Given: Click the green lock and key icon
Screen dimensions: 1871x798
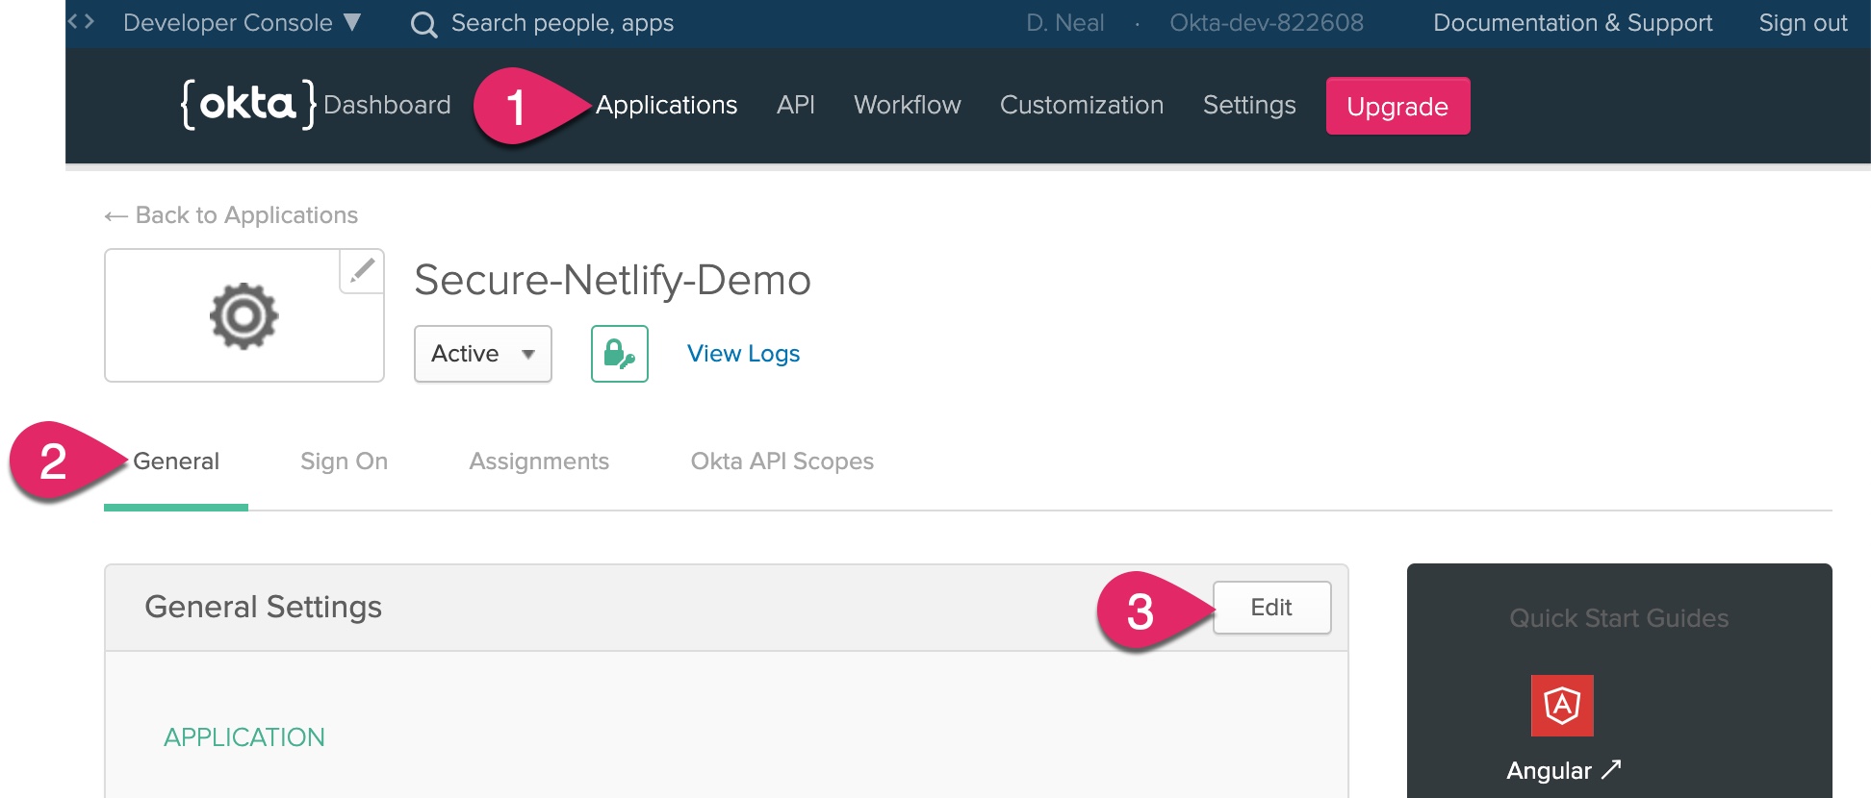Looking at the screenshot, I should [x=619, y=354].
